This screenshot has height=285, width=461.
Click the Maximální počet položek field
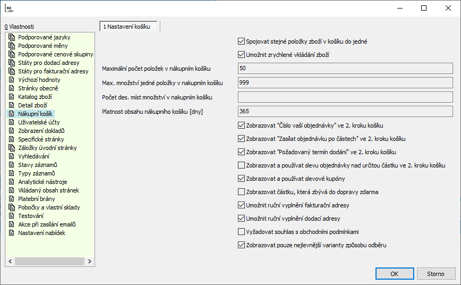[x=345, y=68]
